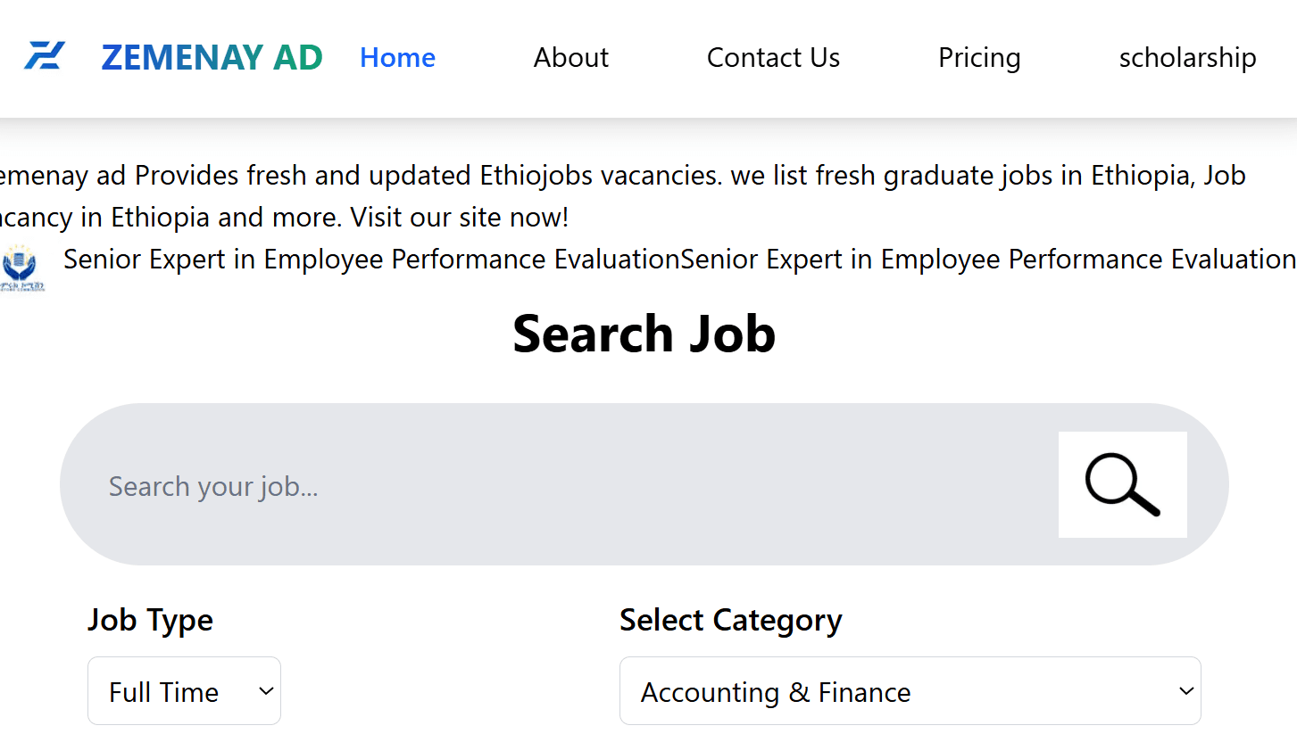The width and height of the screenshot is (1297, 734).
Task: Click the Accounting & Finance dropdown arrow
Action: 1185,690
